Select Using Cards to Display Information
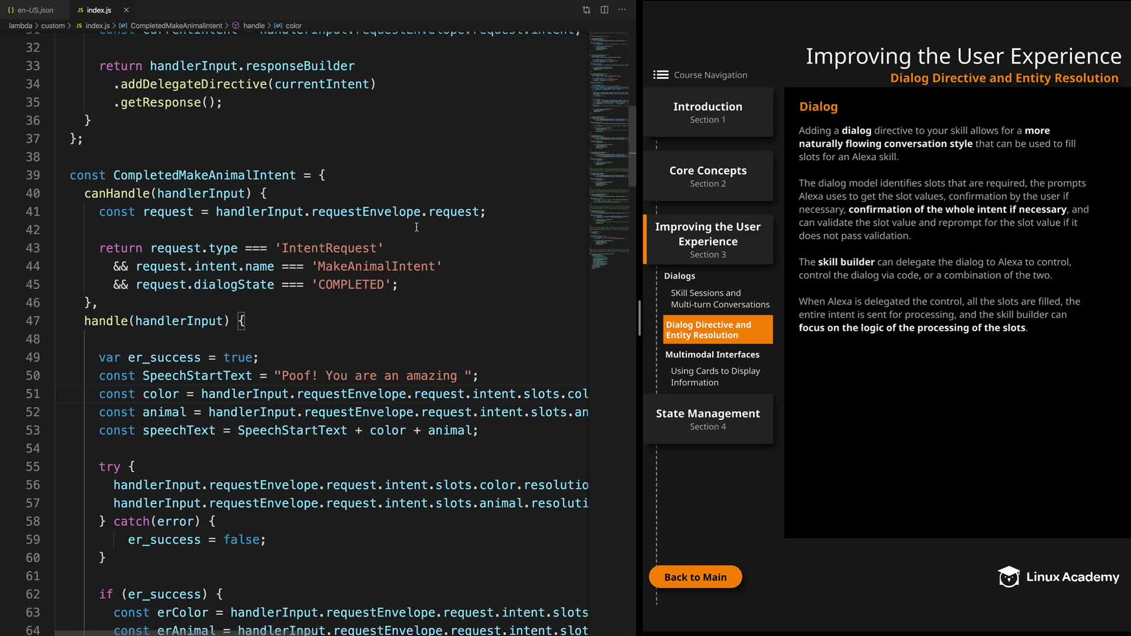This screenshot has height=636, width=1131. tap(715, 376)
